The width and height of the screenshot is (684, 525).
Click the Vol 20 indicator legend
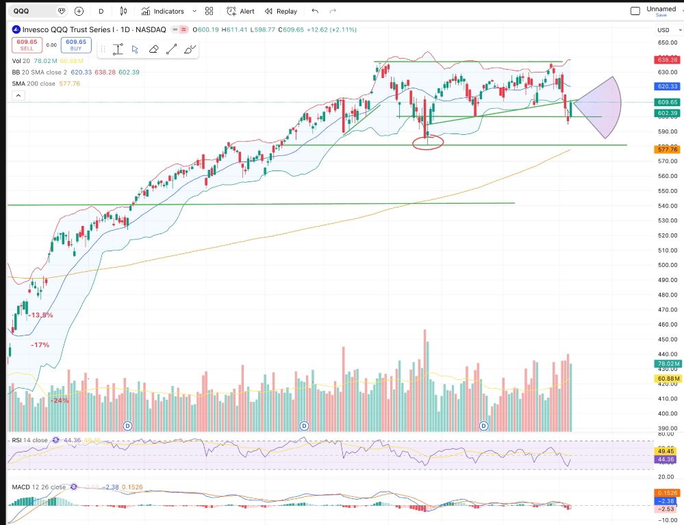(21, 61)
